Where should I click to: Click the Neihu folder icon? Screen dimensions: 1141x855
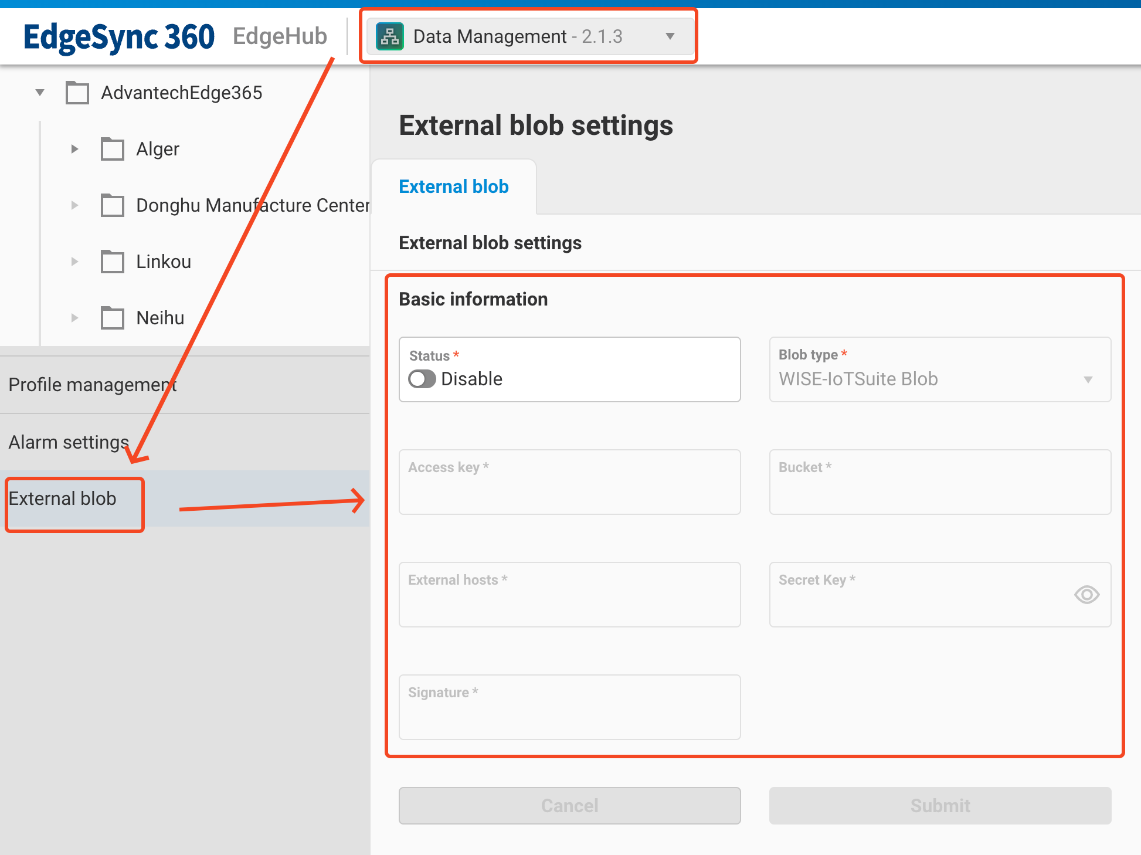tap(112, 318)
